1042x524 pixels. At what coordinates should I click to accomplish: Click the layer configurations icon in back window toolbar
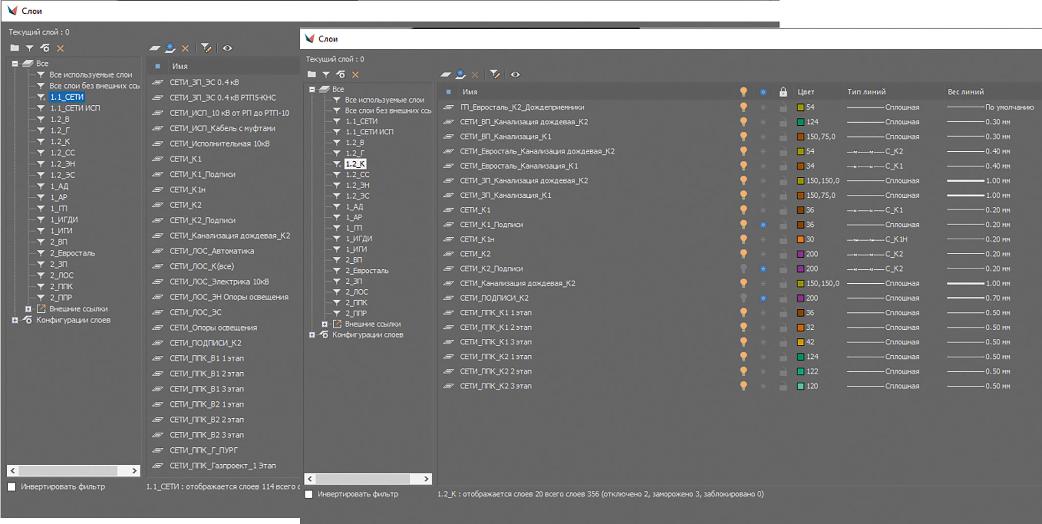click(45, 48)
